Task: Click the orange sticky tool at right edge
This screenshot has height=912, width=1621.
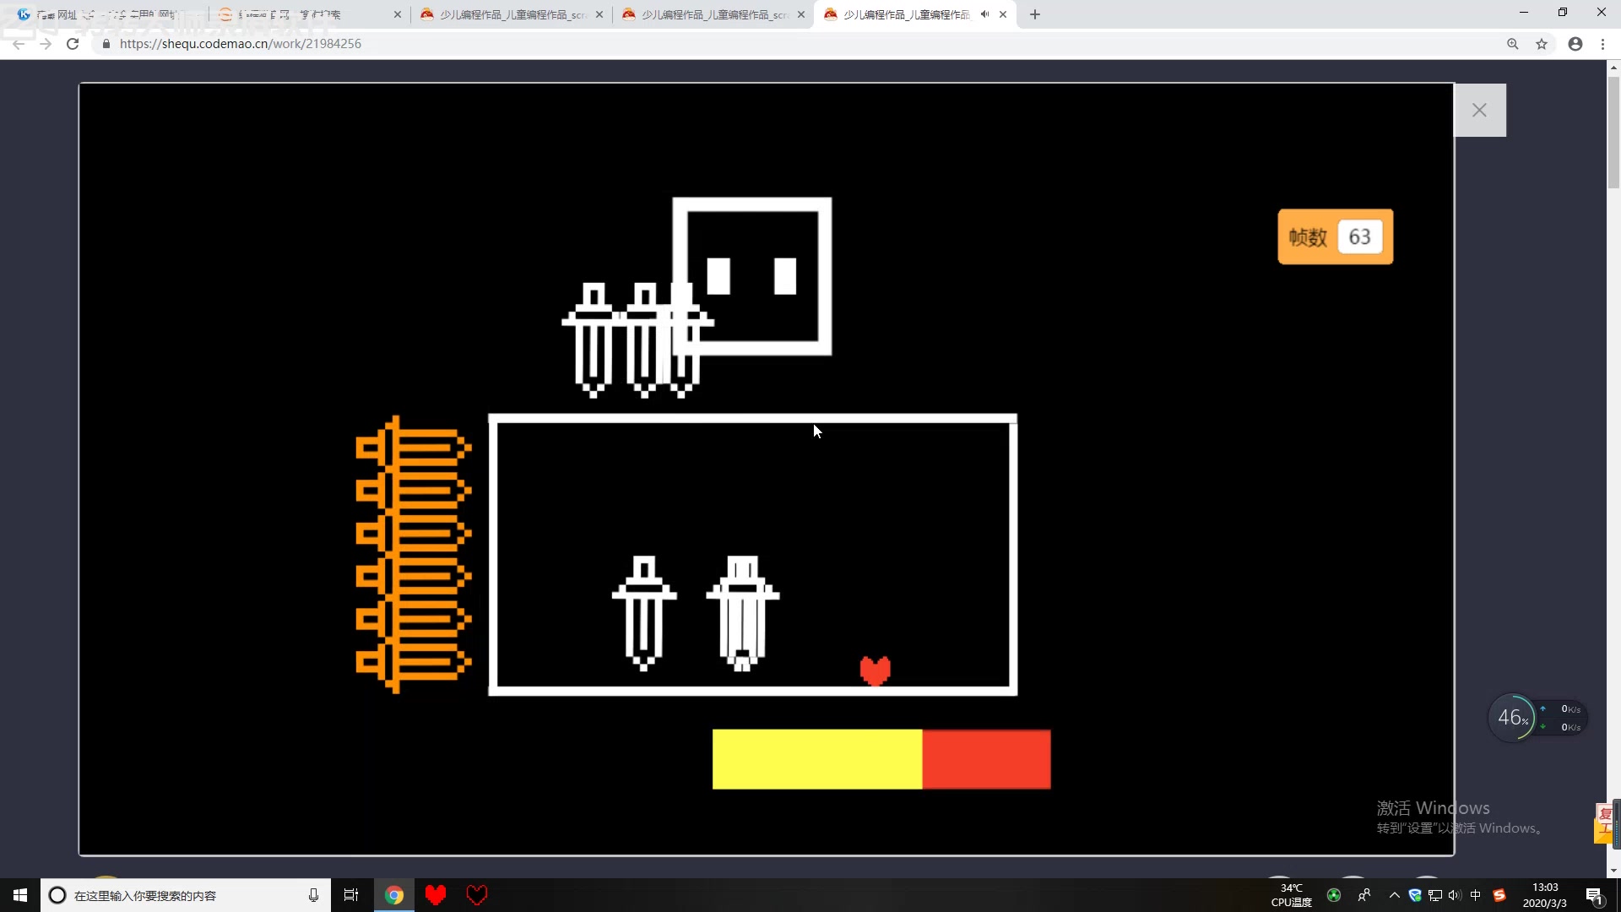Action: tap(1604, 823)
